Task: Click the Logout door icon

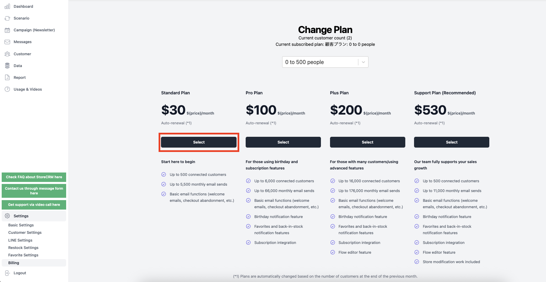Action: coord(7,273)
